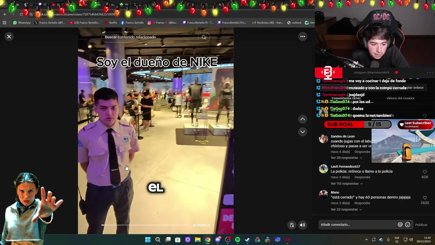Viewport: 435px width, 245px height.
Task: Open the three-dots more options menu
Action: point(302,36)
